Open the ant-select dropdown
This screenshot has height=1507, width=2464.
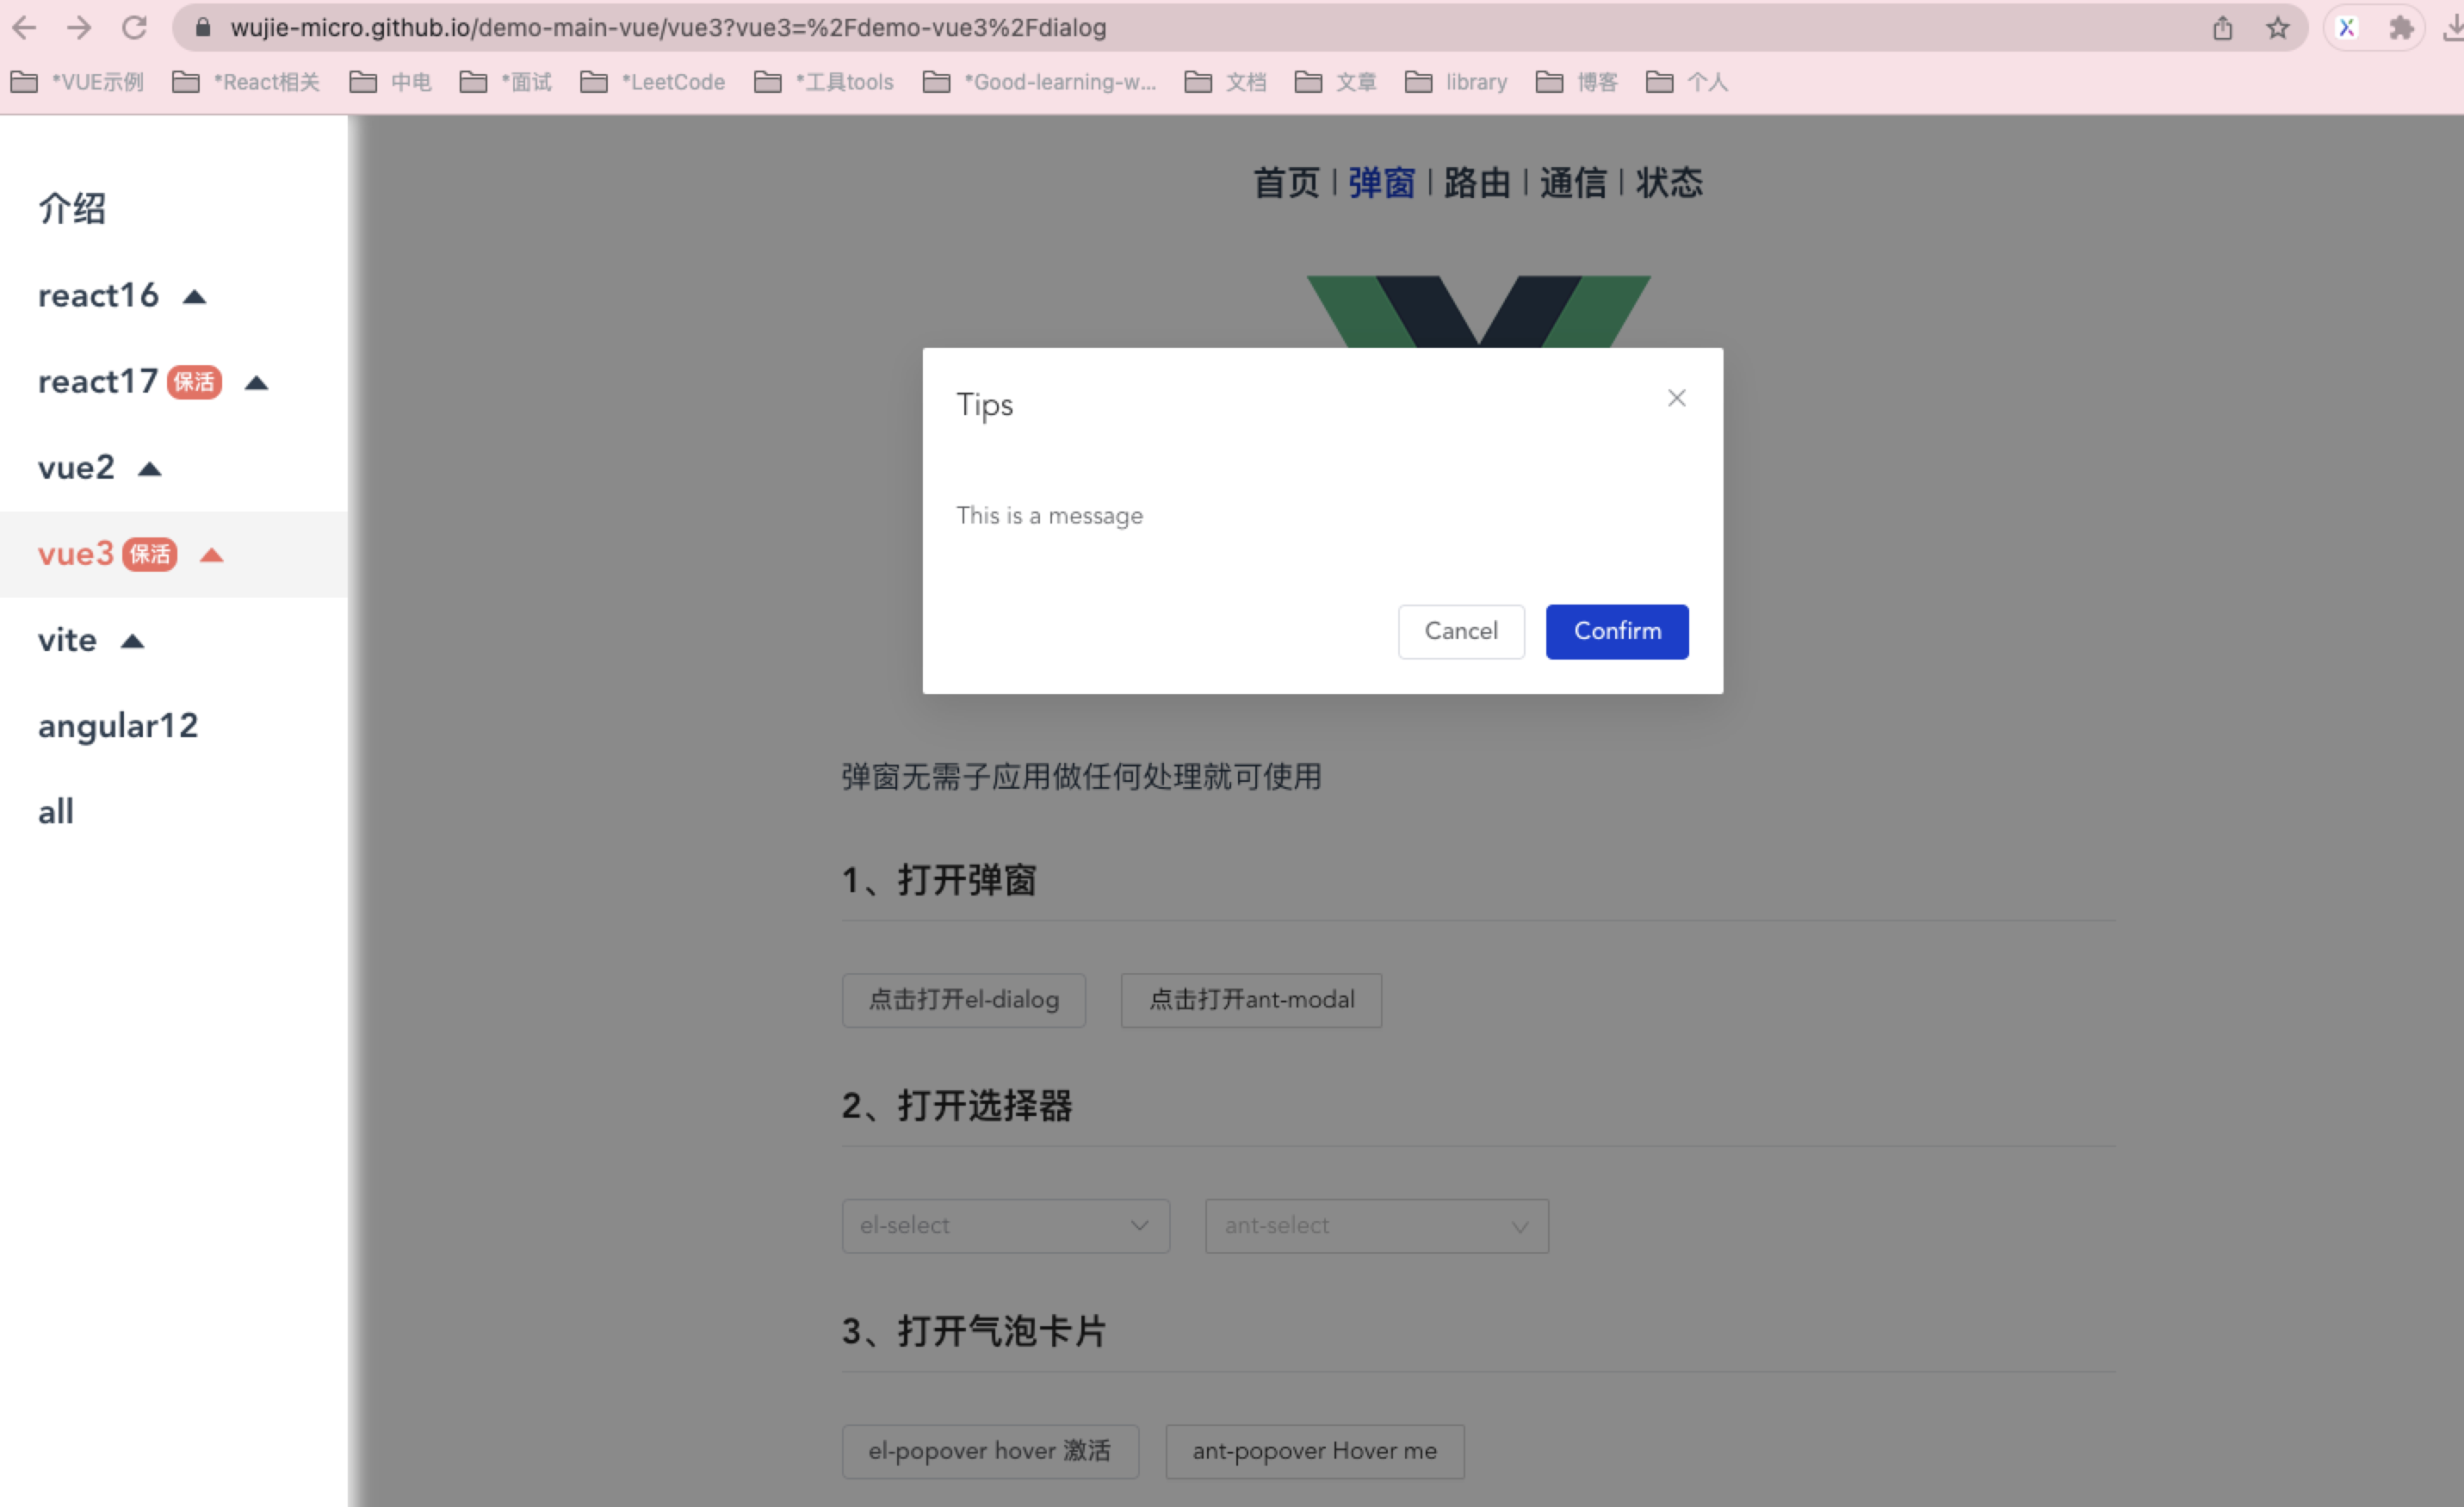(1375, 1225)
